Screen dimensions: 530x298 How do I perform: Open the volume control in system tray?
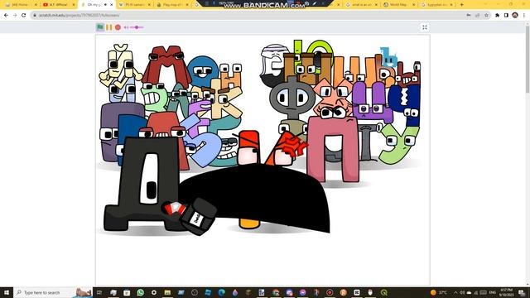tap(462, 292)
